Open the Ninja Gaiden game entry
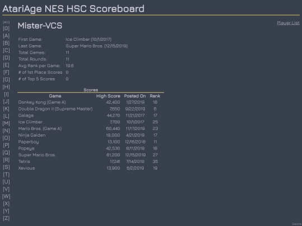Image resolution: width=302 pixels, height=226 pixels. point(32,135)
